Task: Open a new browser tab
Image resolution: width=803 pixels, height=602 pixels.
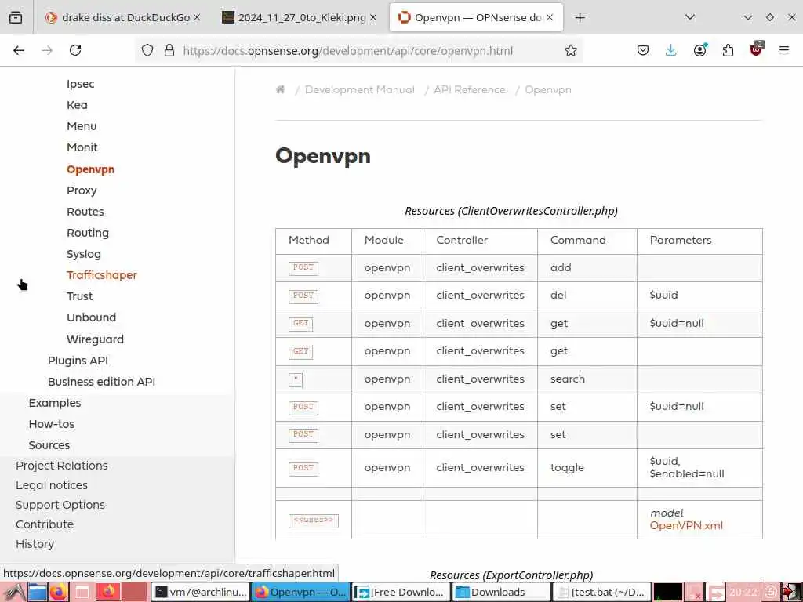Action: click(580, 18)
